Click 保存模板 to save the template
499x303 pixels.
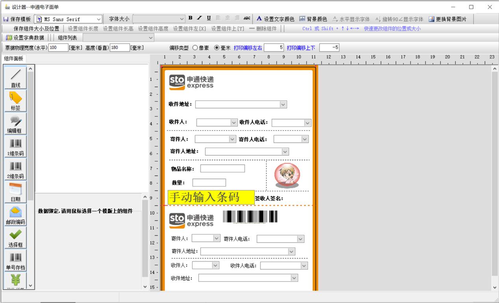point(17,19)
